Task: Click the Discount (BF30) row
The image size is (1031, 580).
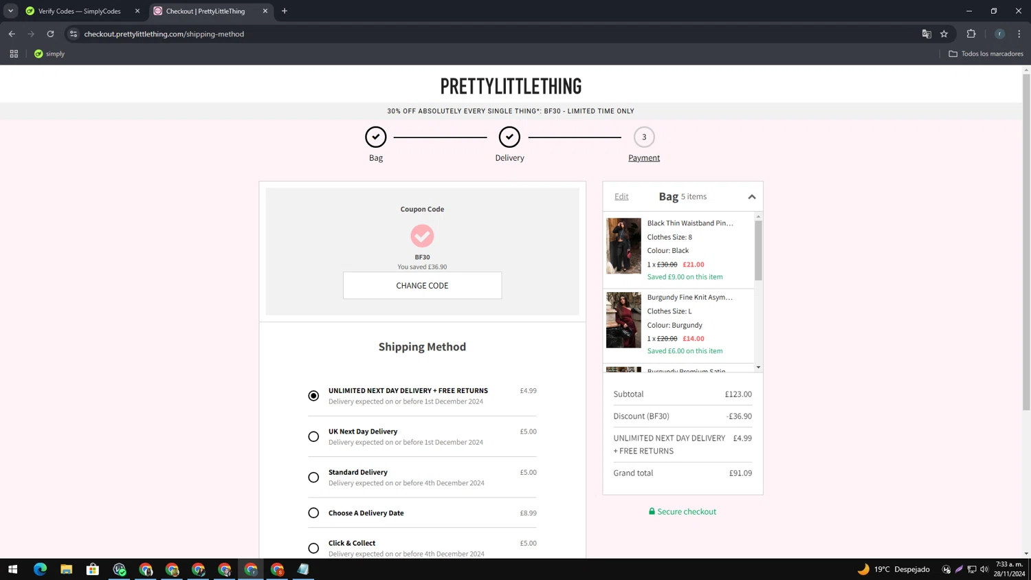Action: (x=683, y=416)
